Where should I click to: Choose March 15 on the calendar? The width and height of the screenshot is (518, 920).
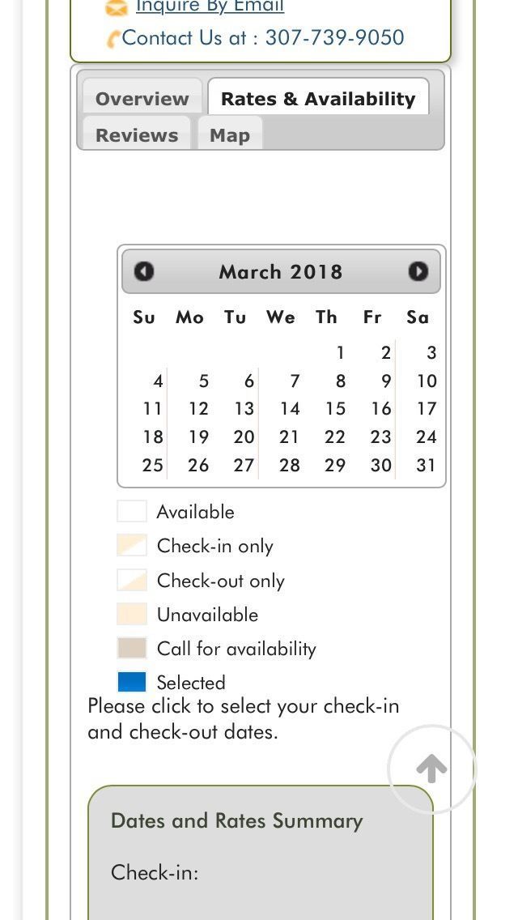click(x=335, y=409)
